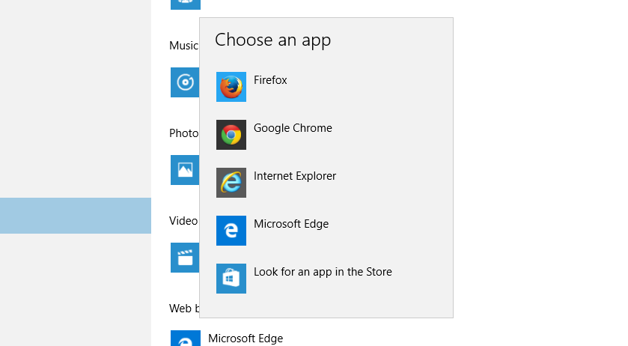628x346 pixels.
Task: Click current default browser name Microsoft Edge
Action: point(246,339)
